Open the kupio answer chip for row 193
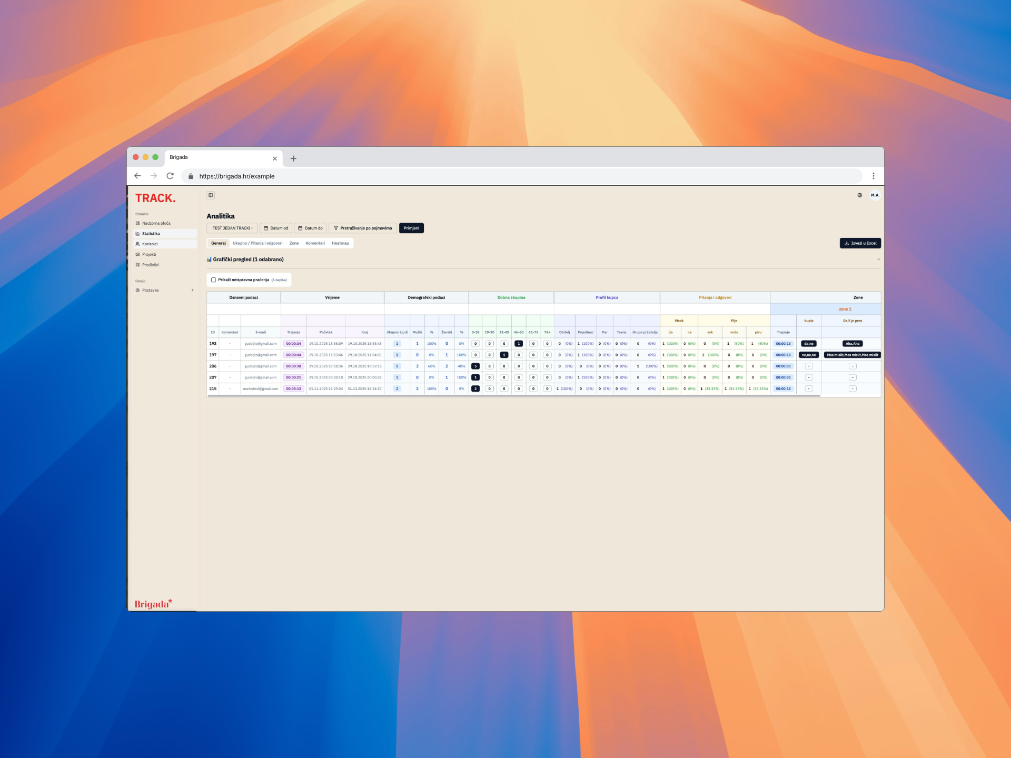The image size is (1011, 758). click(x=808, y=343)
